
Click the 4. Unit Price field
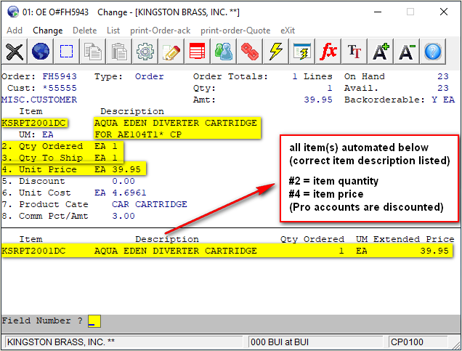point(71,169)
